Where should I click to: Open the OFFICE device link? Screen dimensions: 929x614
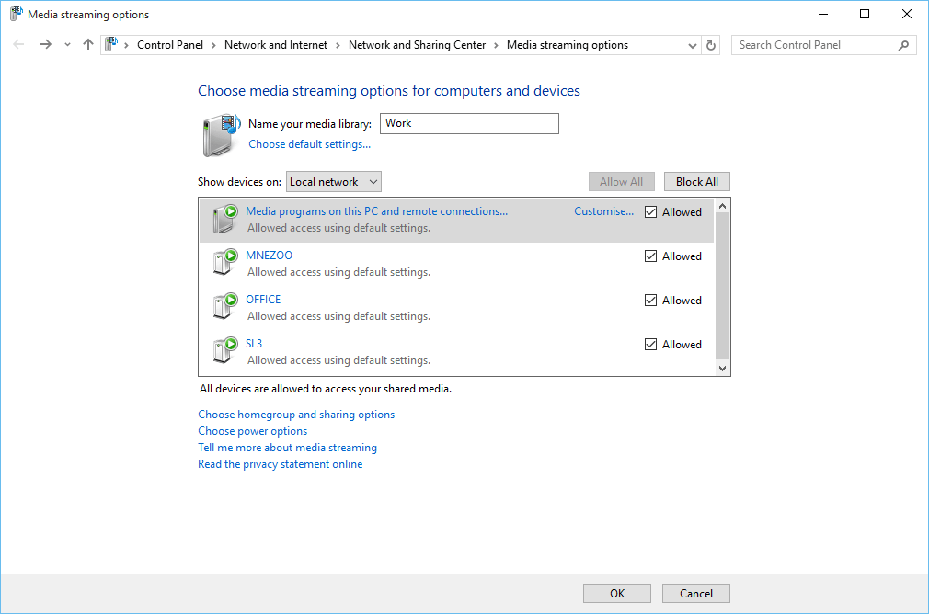click(x=263, y=300)
